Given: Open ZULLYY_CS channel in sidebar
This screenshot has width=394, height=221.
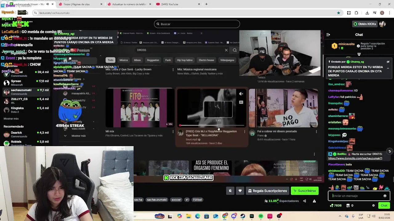Looking at the screenshot, I should coord(26,101).
